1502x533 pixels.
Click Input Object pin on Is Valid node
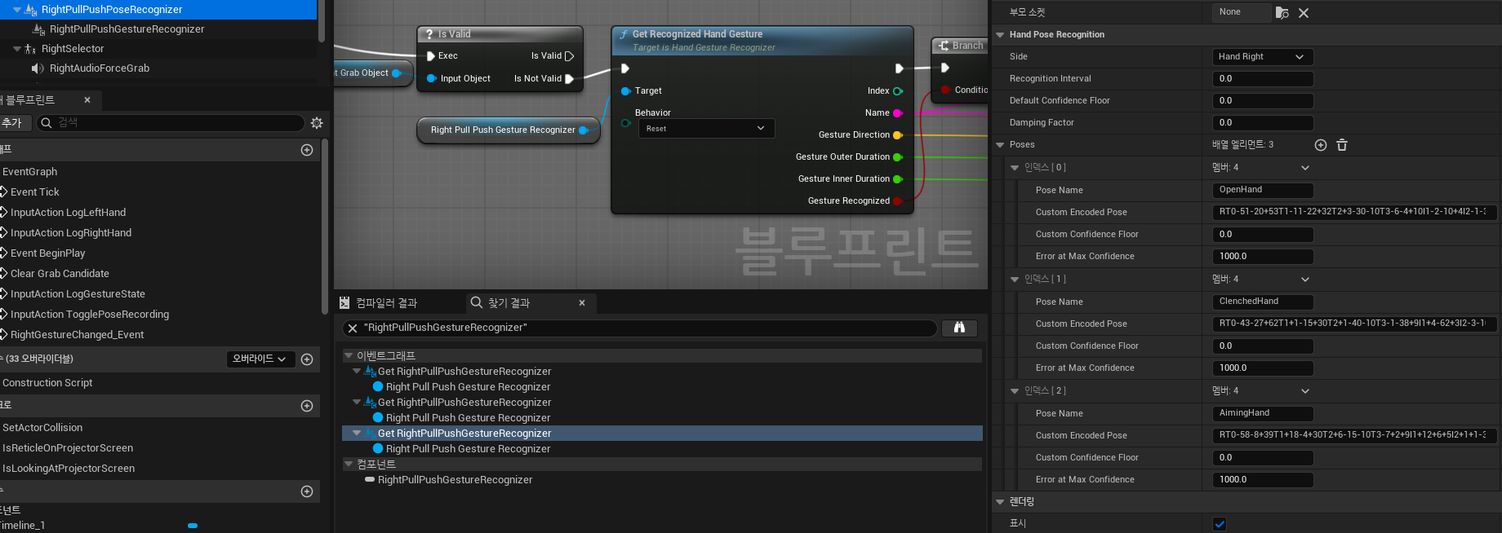pyautogui.click(x=432, y=79)
